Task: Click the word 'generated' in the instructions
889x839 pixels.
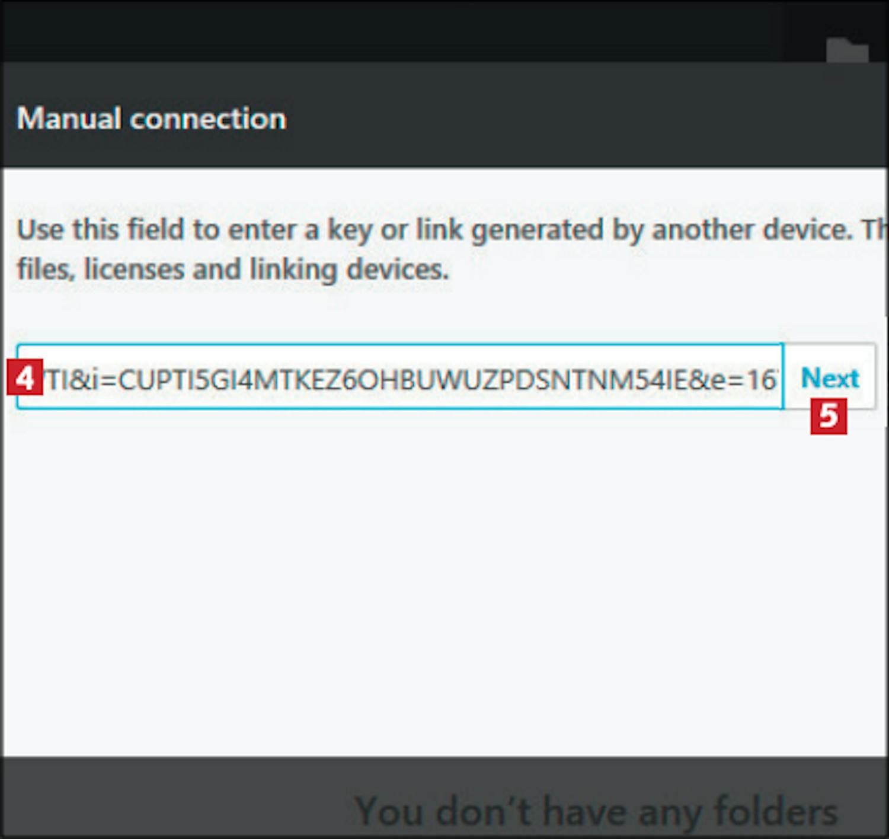Action: pos(537,229)
